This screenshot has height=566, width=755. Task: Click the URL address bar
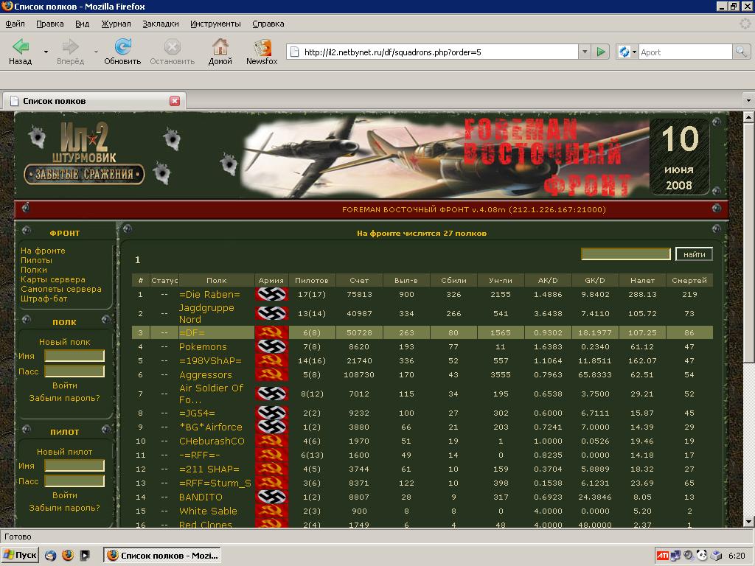432,52
